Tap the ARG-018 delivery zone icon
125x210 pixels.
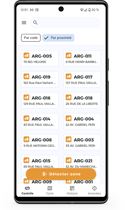[x=68, y=97]
